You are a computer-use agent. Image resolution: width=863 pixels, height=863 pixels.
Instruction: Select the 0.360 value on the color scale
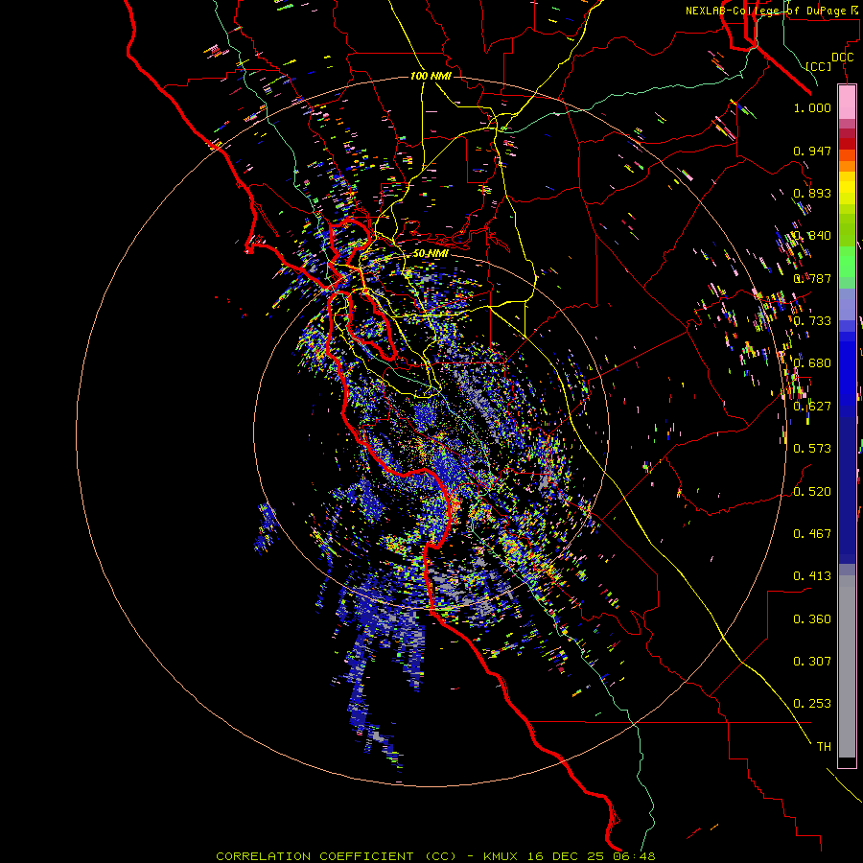[812, 619]
